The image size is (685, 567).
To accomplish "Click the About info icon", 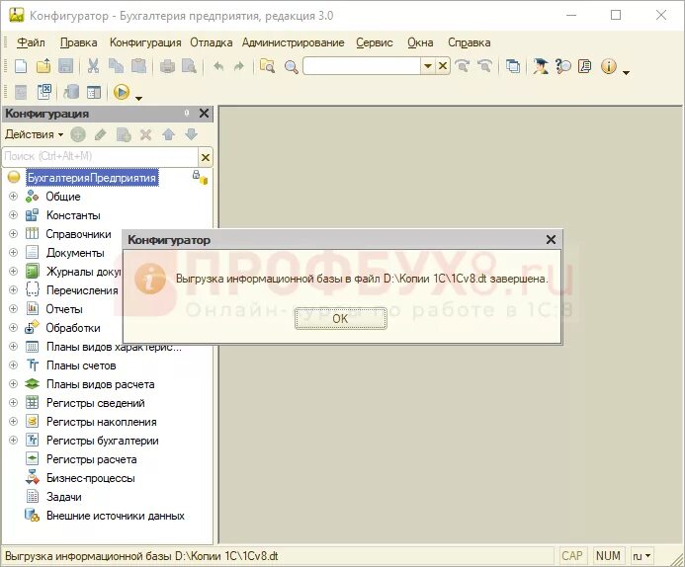I will click(609, 66).
